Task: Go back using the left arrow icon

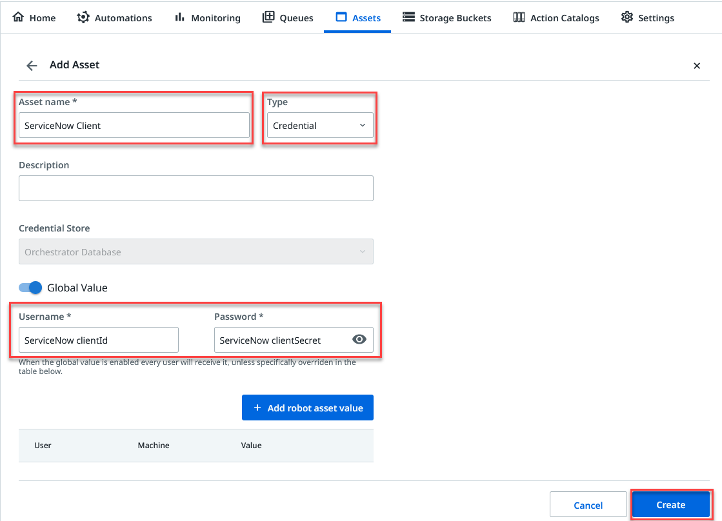Action: (x=32, y=65)
